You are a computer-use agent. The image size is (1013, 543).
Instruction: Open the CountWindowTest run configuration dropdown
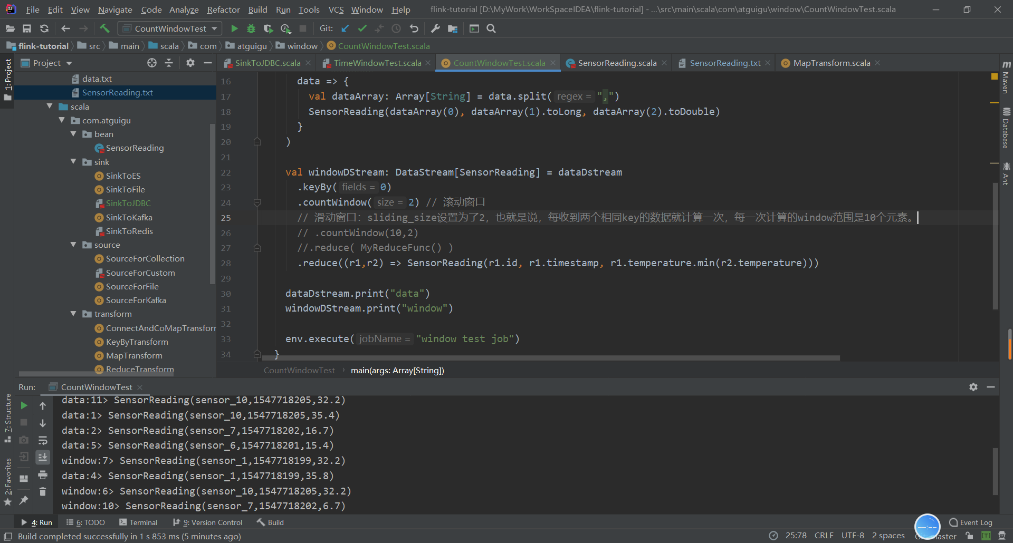(x=170, y=28)
